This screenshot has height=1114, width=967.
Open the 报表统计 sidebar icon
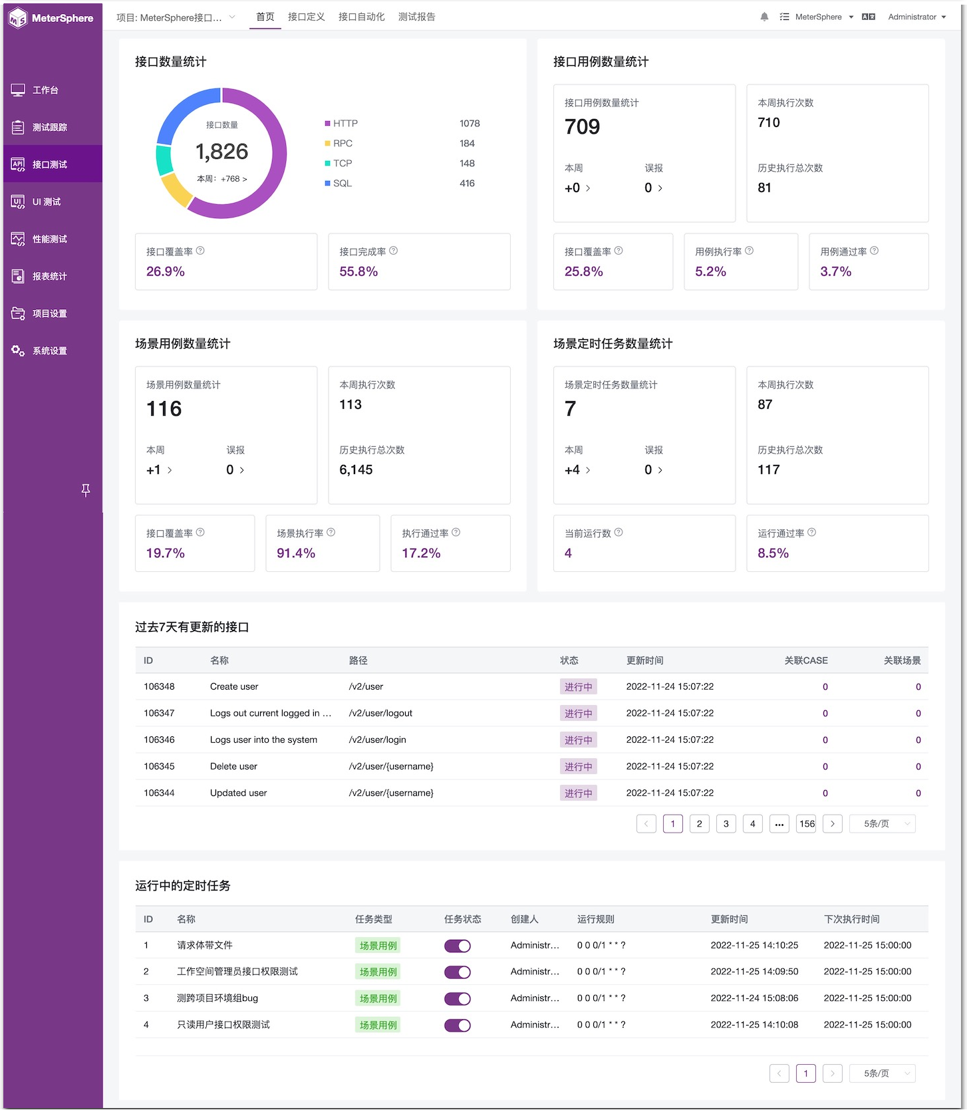(x=18, y=276)
